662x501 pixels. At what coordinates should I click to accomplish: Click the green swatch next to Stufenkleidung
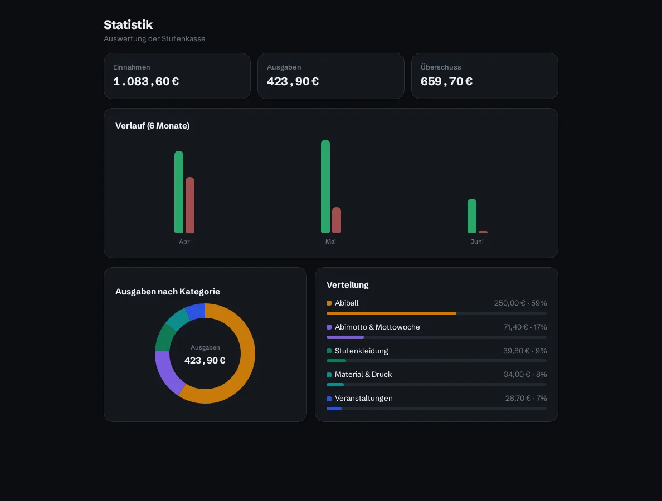329,351
